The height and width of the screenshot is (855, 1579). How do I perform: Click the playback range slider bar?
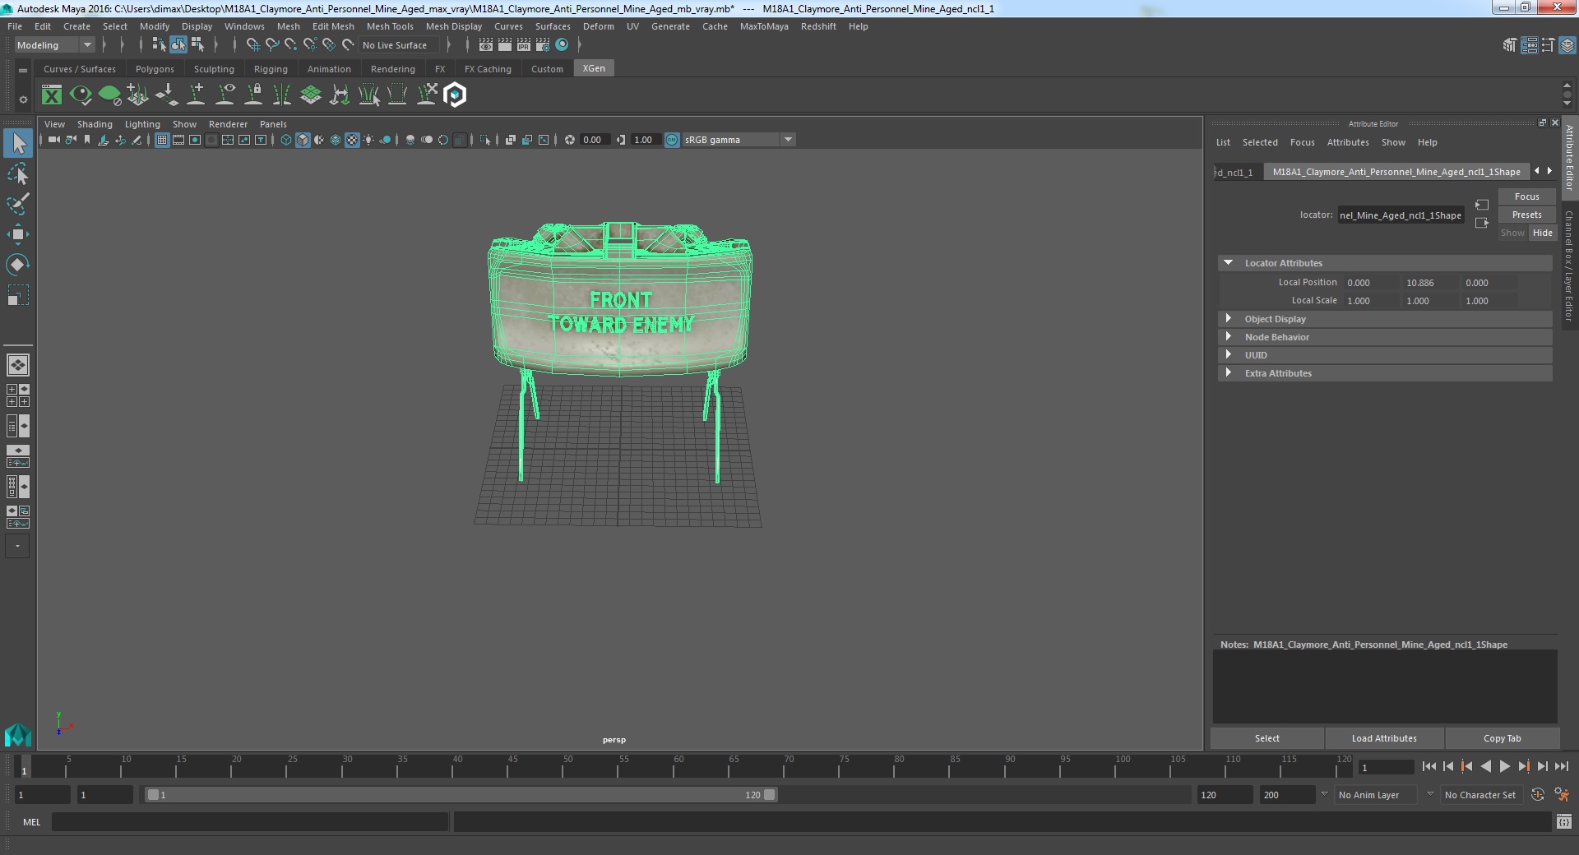461,795
